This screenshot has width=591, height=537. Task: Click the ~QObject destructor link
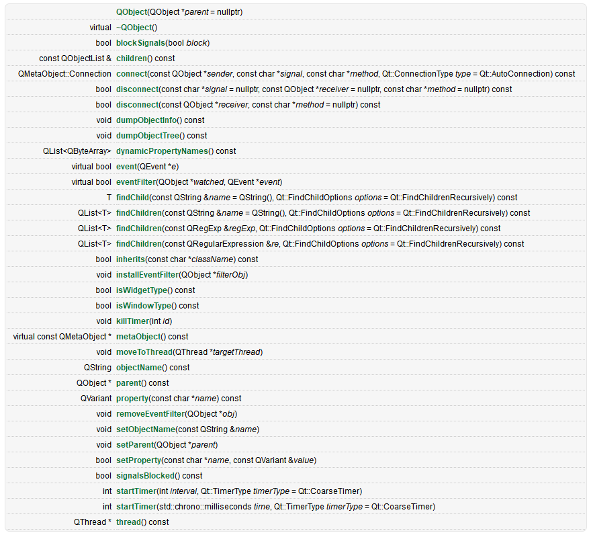pyautogui.click(x=134, y=28)
